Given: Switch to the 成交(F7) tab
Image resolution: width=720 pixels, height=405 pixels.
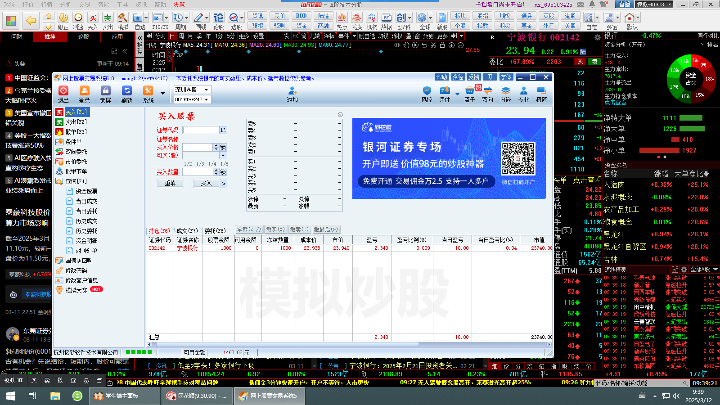Looking at the screenshot, I should pos(187,230).
